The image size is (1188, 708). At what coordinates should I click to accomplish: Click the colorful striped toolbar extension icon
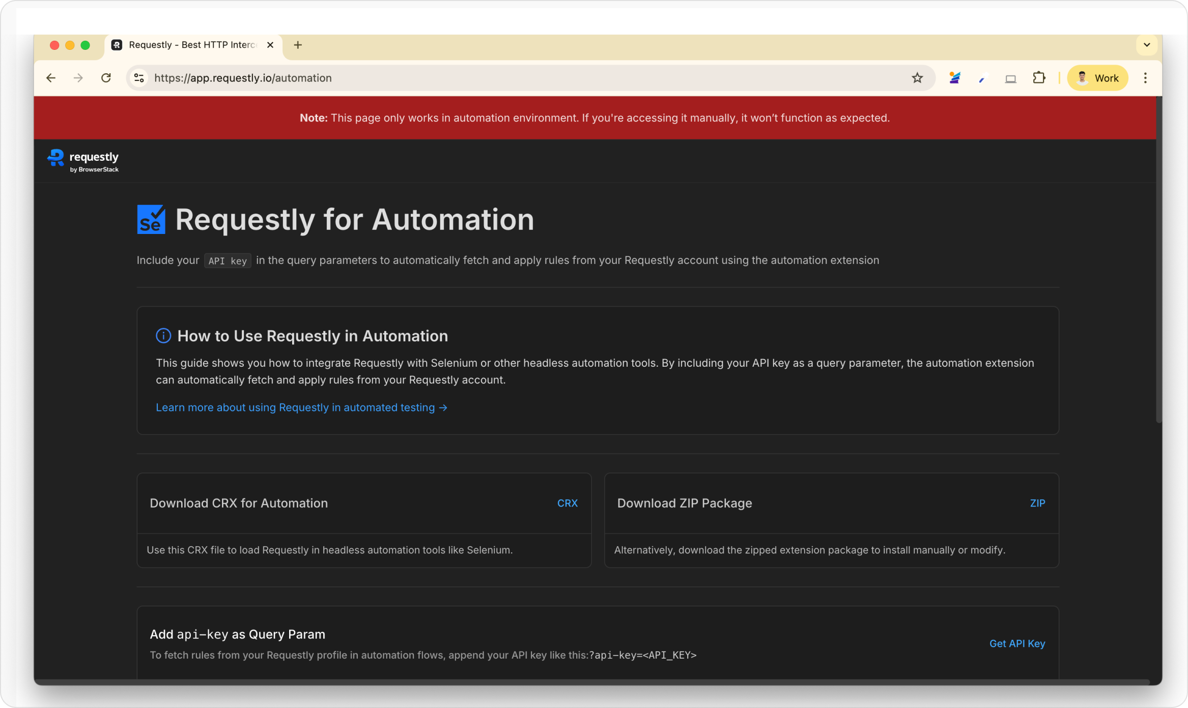954,78
